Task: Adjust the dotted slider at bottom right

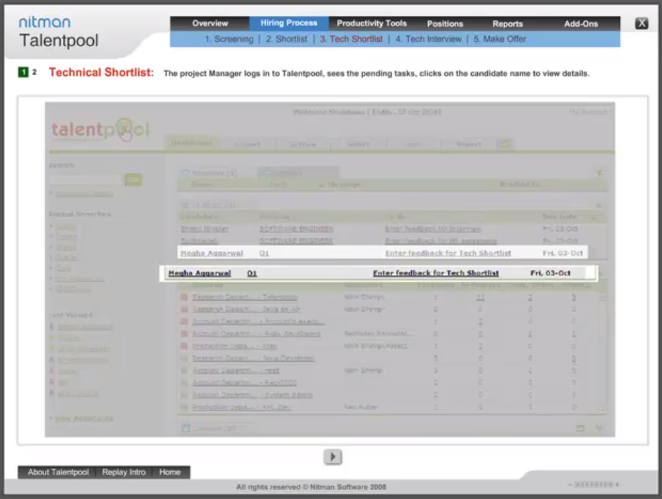Action: pyautogui.click(x=594, y=484)
